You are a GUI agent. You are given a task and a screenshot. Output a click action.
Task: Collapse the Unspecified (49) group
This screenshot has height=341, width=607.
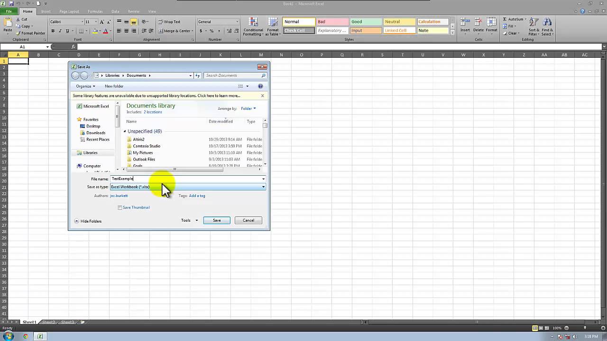(125, 131)
